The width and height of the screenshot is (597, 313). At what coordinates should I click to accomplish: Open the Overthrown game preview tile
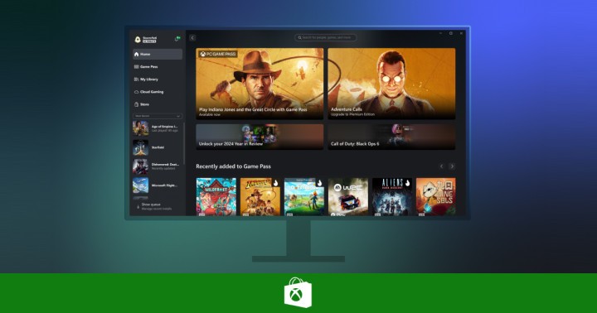[x=304, y=196]
